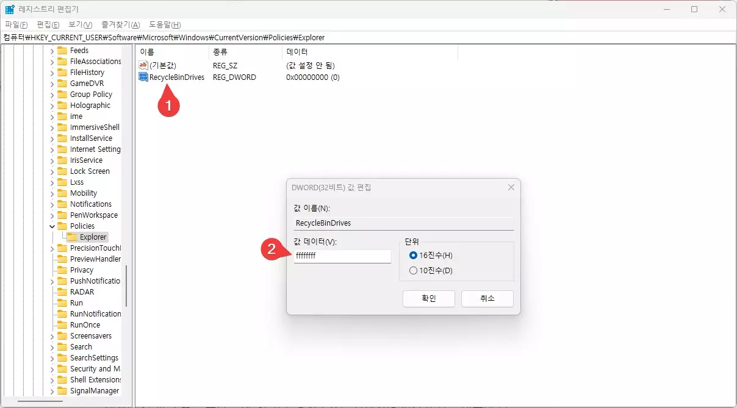Click the Registry Editor title bar icon

[9, 9]
